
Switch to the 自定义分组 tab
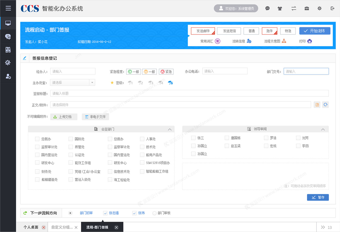tap(62, 227)
